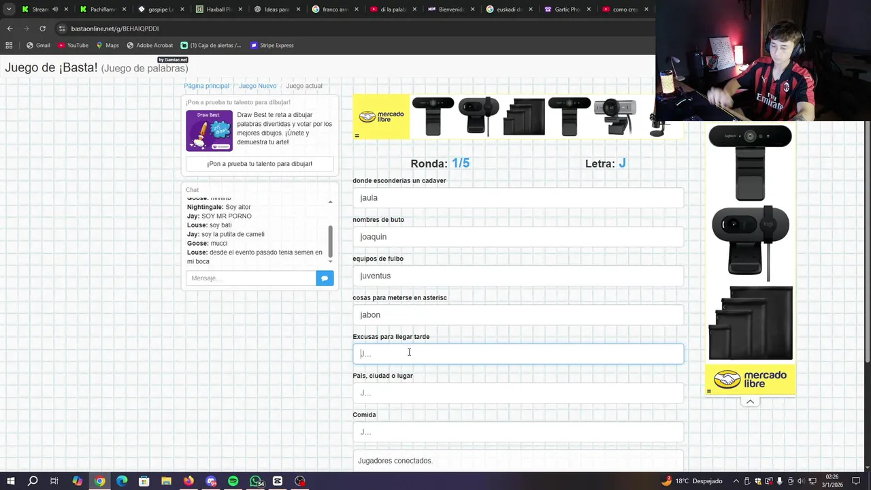Click the Logitech Brio webcam side ad image
The image size is (871, 490).
[x=750, y=163]
